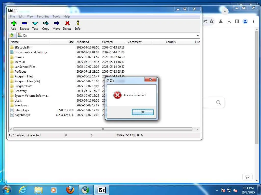
Task: Click the horizontal scrollbar right arrow
Action: pos(198,129)
